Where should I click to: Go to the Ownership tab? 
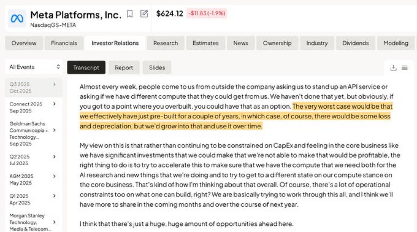(x=277, y=43)
